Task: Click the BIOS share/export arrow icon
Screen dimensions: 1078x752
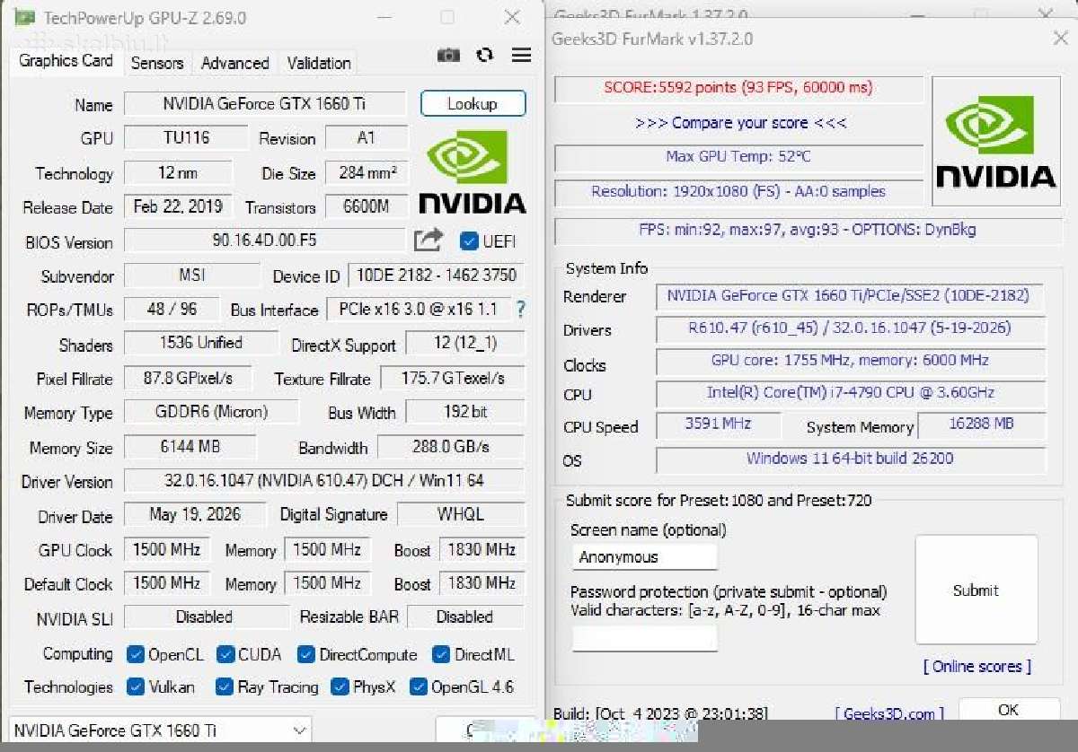Action: pos(429,240)
